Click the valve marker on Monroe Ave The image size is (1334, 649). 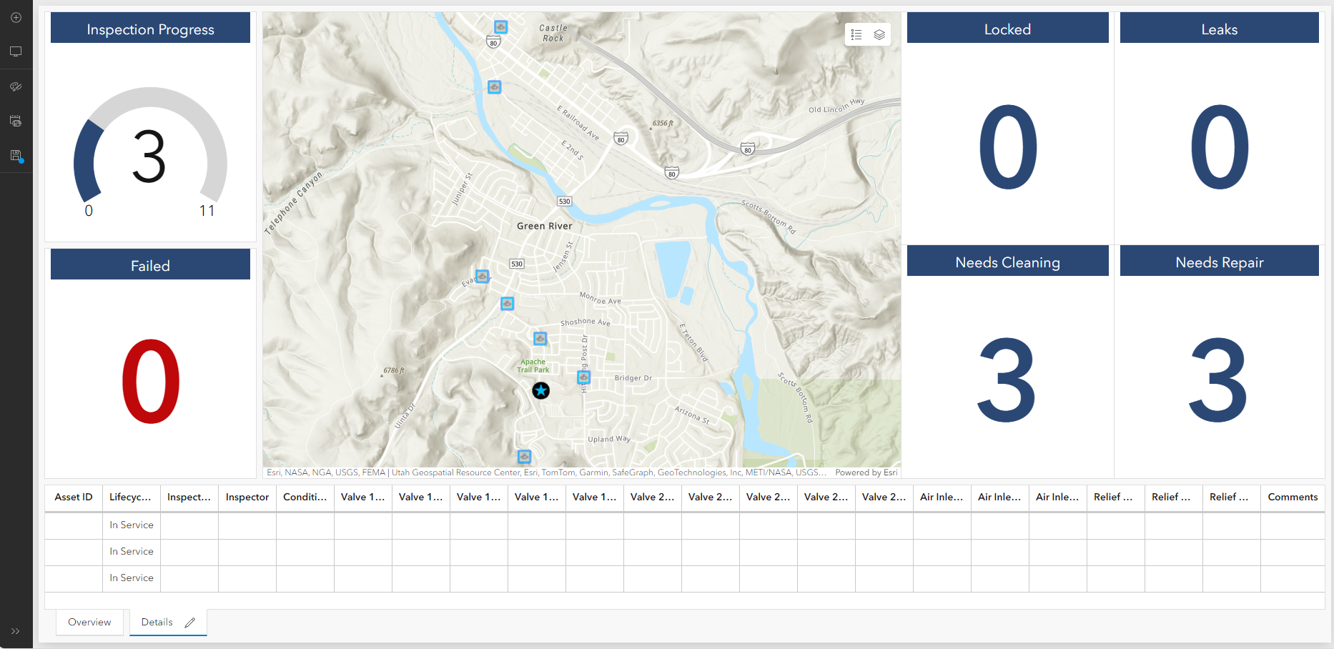[x=508, y=303]
